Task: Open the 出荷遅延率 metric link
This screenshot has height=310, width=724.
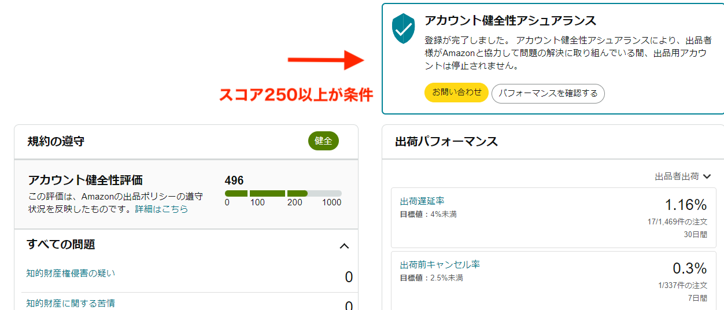Action: pyautogui.click(x=422, y=201)
